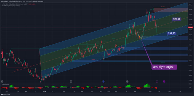Select the Smart Money Concepts [LuxAlgo] indicator label
The width and height of the screenshot is (194, 96).
click(10, 6)
